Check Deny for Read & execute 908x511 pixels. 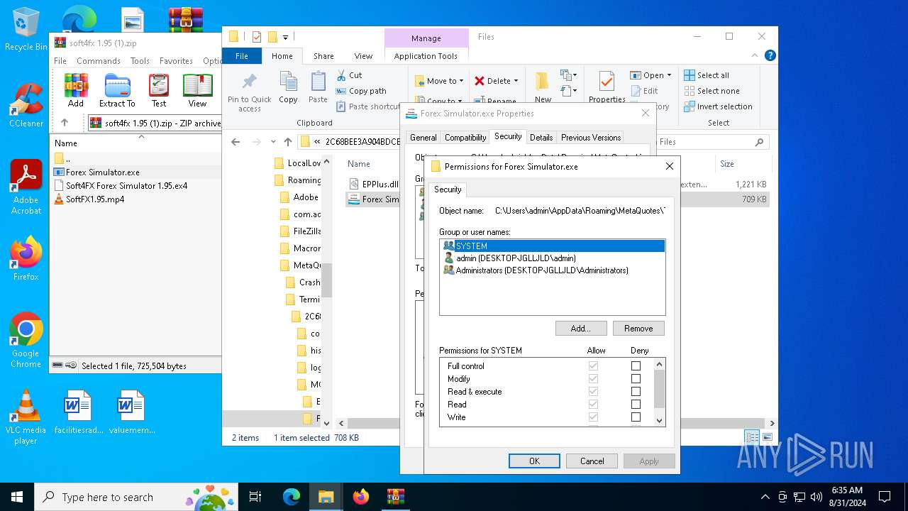[x=636, y=392]
